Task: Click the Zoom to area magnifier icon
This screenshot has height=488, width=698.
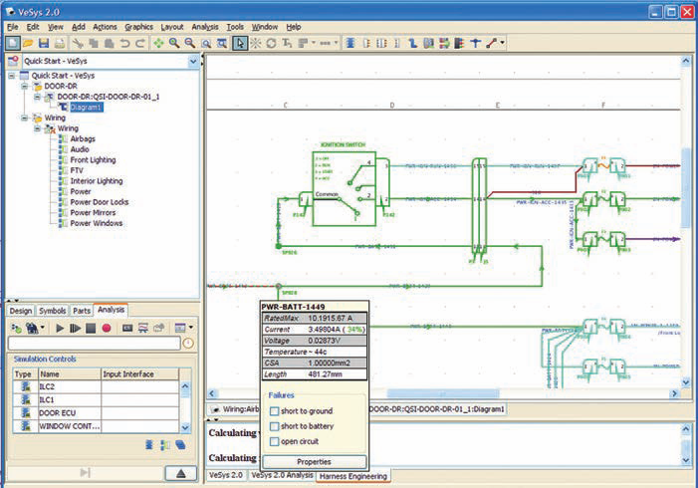Action: coord(206,43)
